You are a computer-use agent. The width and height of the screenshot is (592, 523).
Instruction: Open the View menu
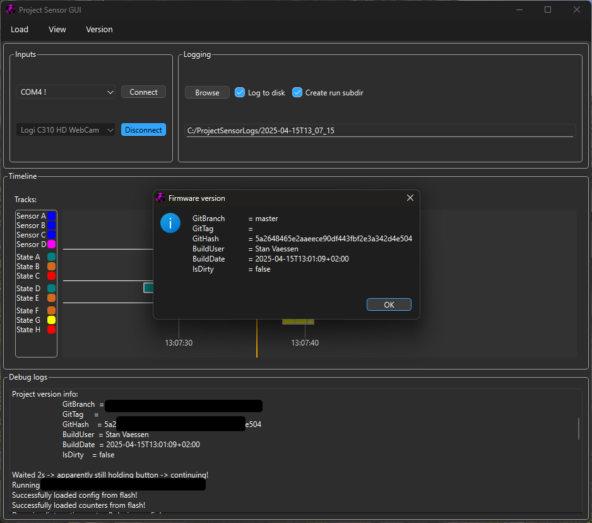click(57, 29)
